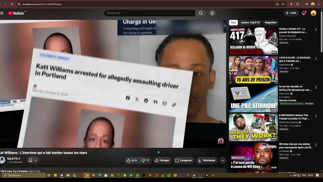Open the browser extensions puzzle menu
This screenshot has height=182, width=323.
(x=298, y=4)
